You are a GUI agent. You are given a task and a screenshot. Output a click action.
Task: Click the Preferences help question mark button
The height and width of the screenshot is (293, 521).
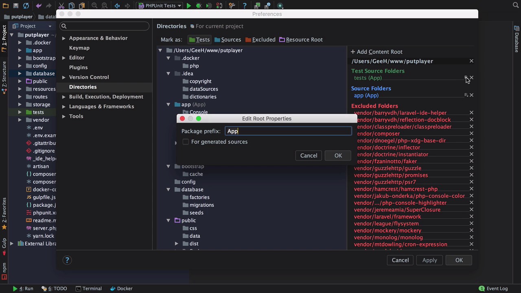67,260
